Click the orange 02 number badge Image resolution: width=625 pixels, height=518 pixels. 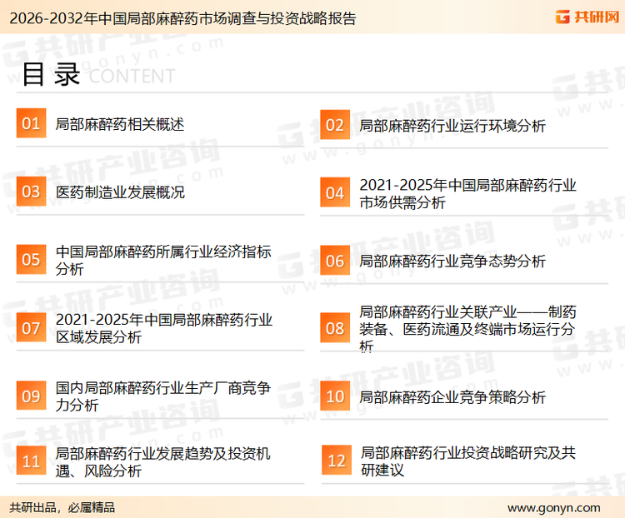click(x=335, y=125)
